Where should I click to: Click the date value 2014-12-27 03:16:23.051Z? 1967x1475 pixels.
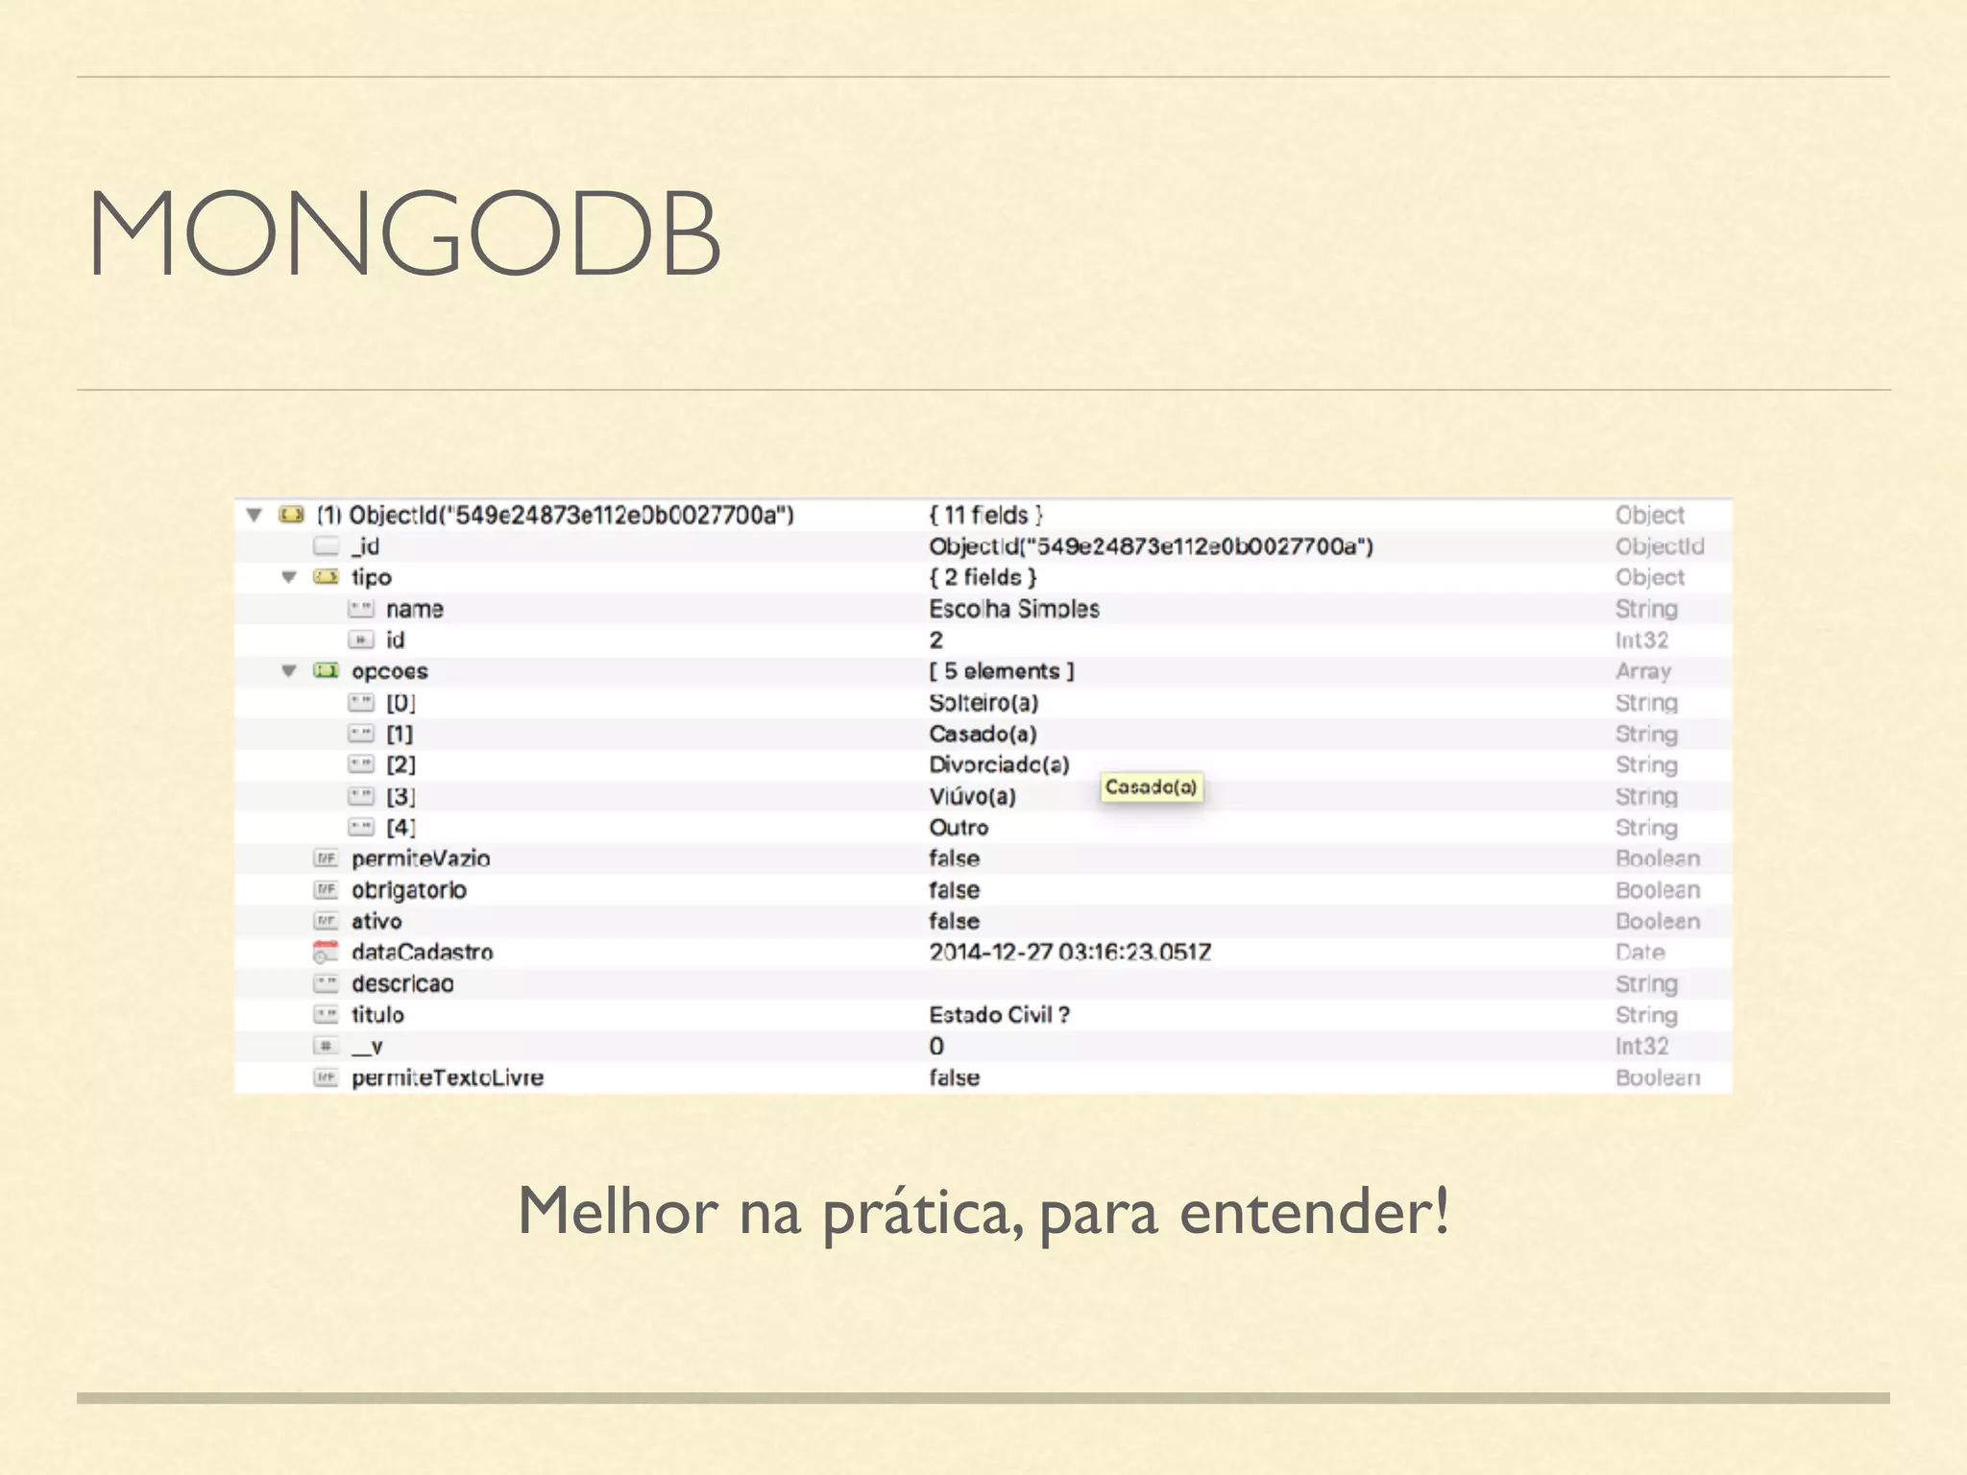point(1070,953)
